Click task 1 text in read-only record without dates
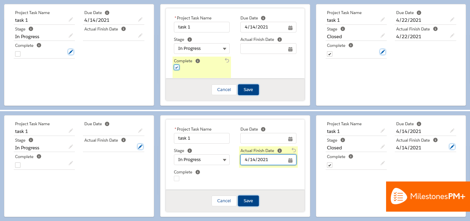Viewport: 470px width, 221px height. pyautogui.click(x=21, y=131)
